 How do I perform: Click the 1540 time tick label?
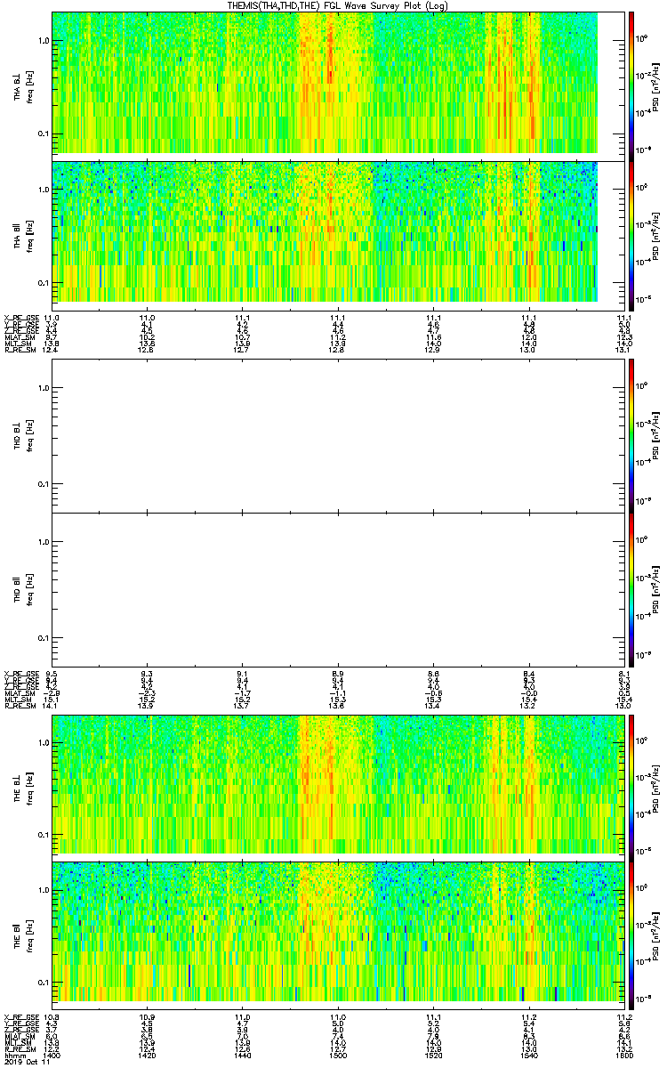528,1056
